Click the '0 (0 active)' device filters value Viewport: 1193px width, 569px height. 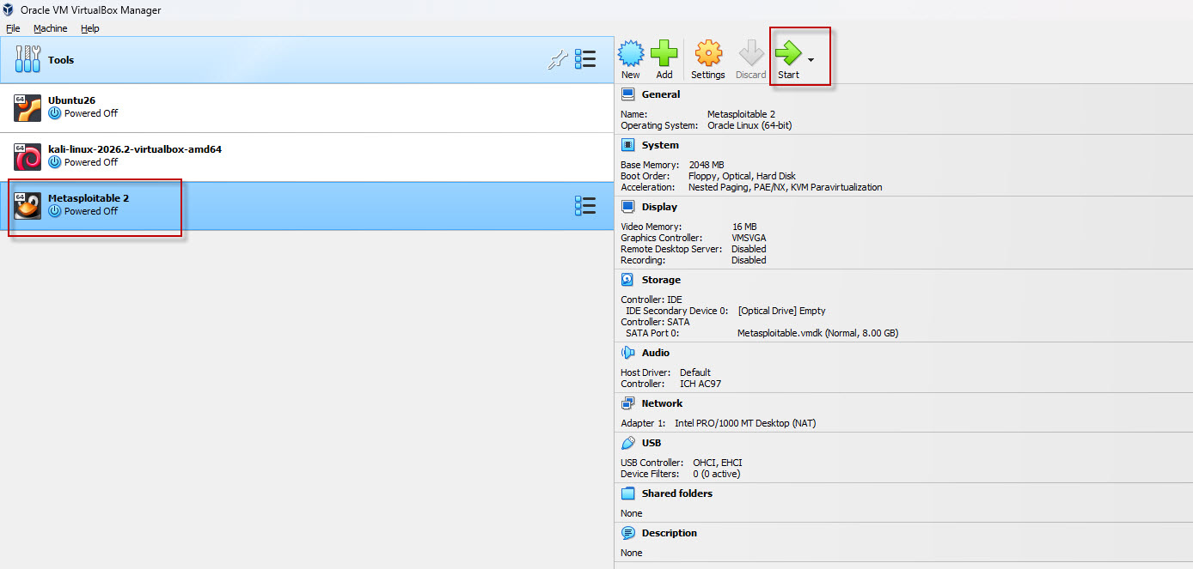716,474
